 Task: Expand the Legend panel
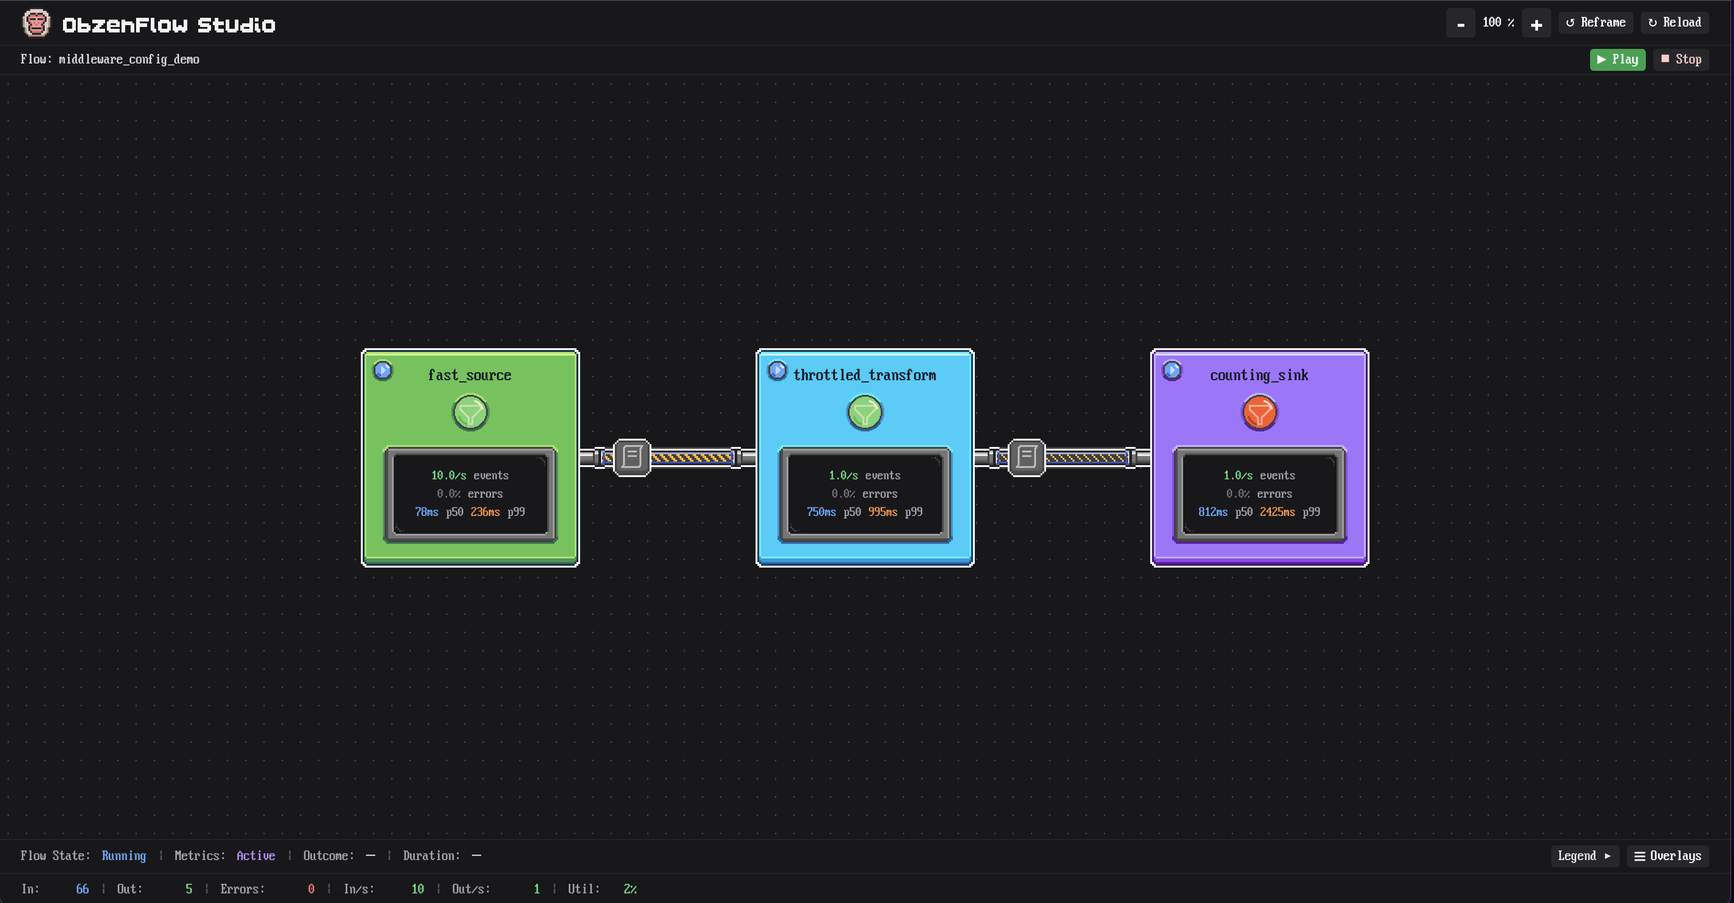pos(1585,856)
